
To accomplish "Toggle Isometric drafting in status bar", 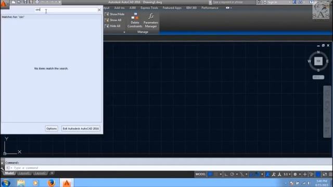I will (242, 175).
